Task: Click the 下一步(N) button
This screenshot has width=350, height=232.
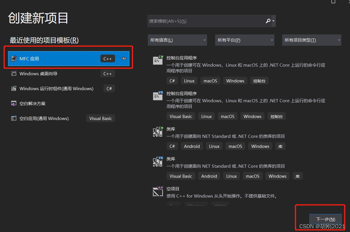Action: [x=326, y=219]
